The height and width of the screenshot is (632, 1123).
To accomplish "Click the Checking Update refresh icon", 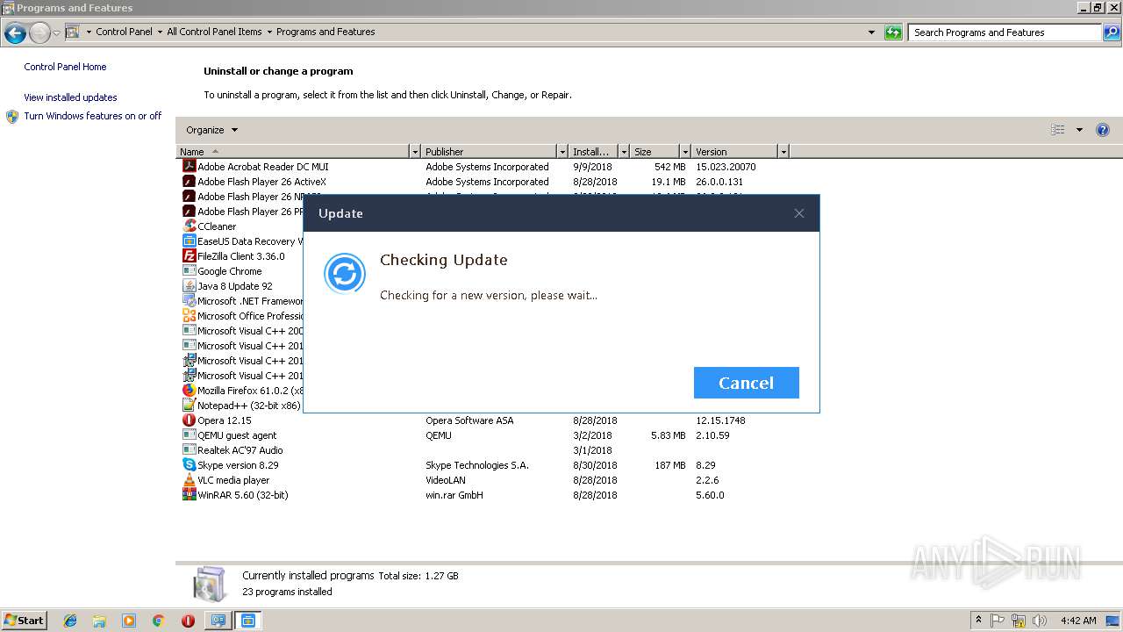I will pyautogui.click(x=345, y=274).
